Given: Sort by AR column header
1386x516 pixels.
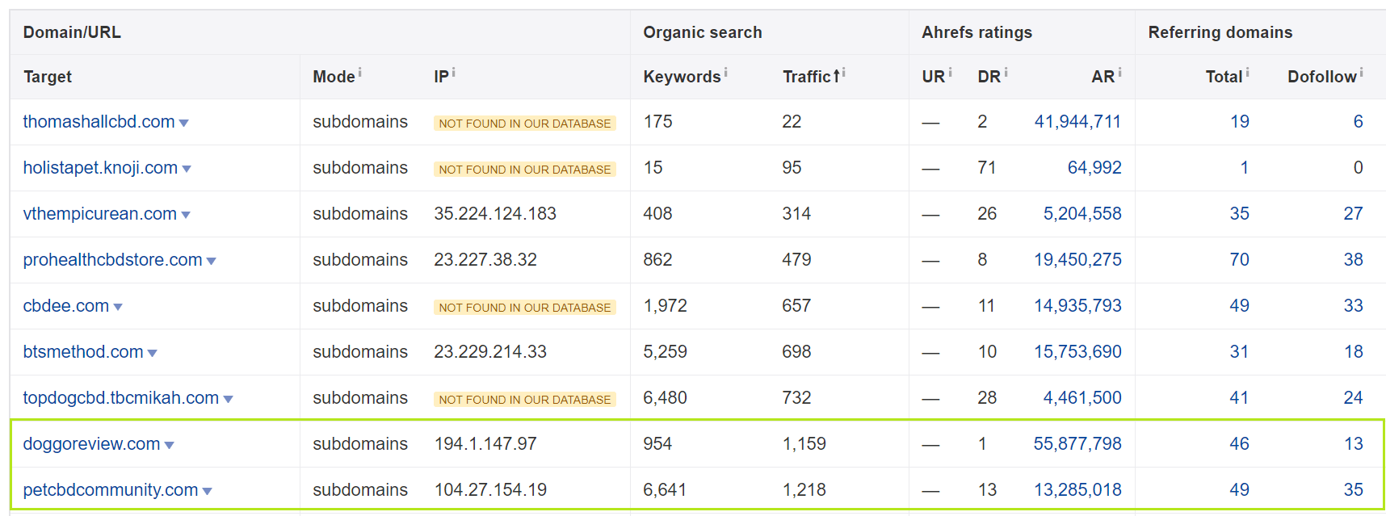Looking at the screenshot, I should point(1103,77).
